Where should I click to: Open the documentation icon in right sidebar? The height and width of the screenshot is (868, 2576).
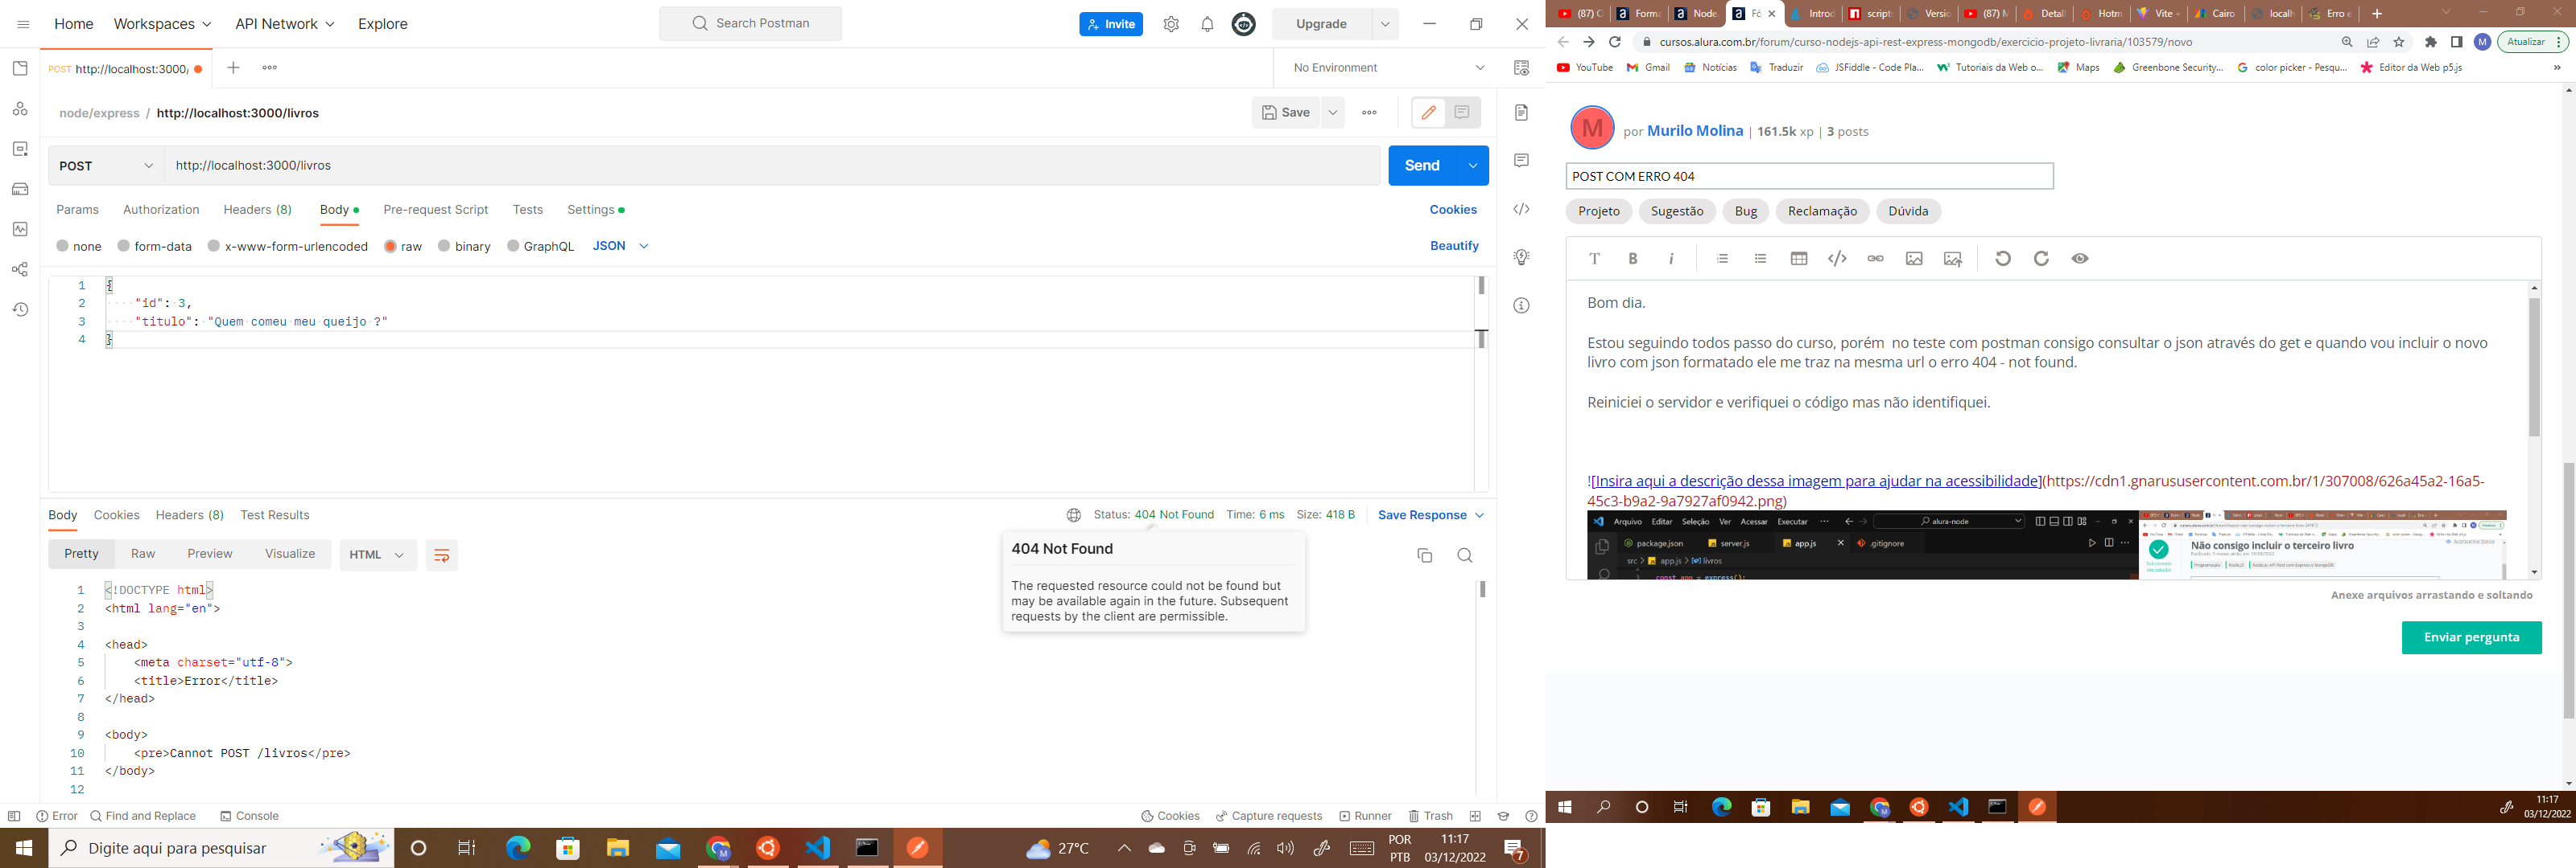[x=1521, y=112]
